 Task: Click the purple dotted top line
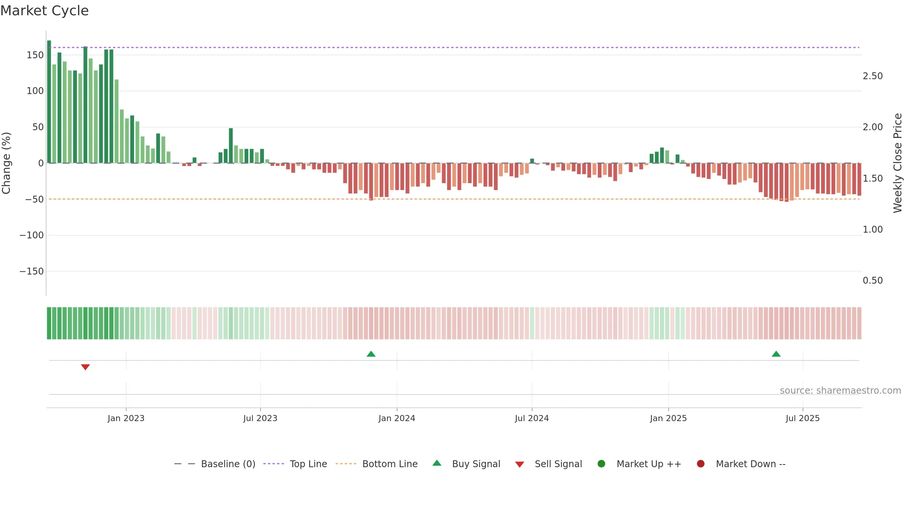[454, 48]
